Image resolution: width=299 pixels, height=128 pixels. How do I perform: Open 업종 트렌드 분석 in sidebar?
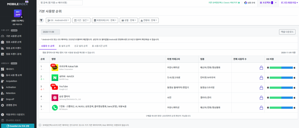coord(13,54)
